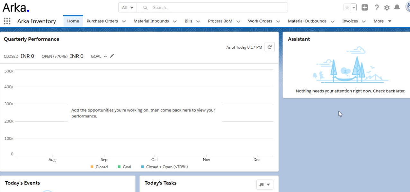Screen dimensions: 410x192
Task: Open the Setup gear icon
Action: (387, 7)
